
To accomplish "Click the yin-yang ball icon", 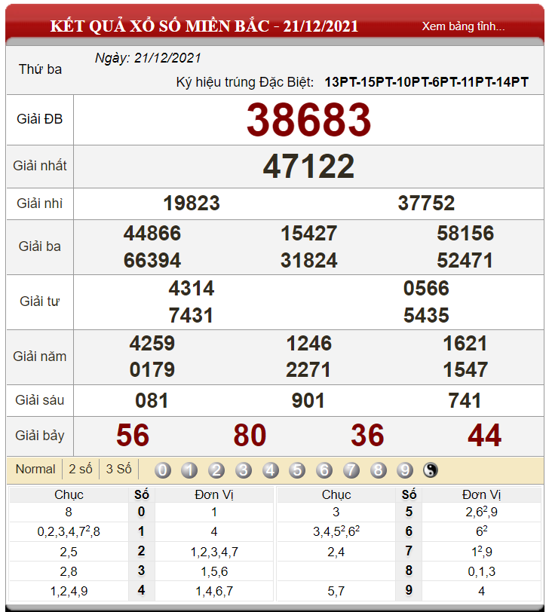I will [431, 470].
